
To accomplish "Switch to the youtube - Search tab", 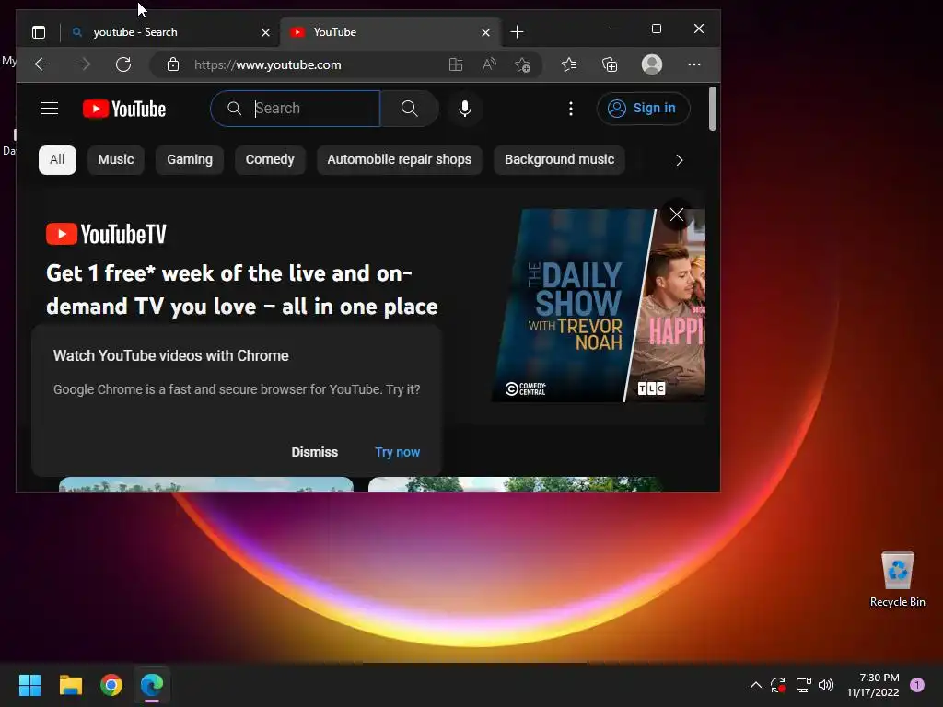I will [170, 32].
